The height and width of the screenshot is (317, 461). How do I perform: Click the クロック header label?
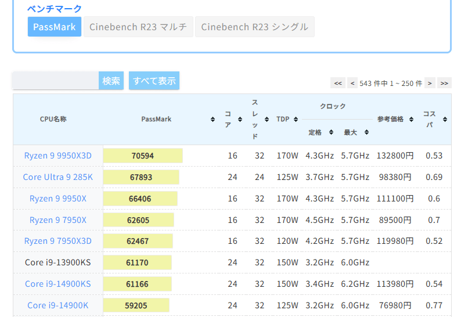(x=333, y=106)
